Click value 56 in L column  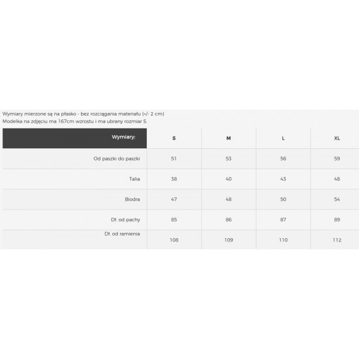point(283,159)
